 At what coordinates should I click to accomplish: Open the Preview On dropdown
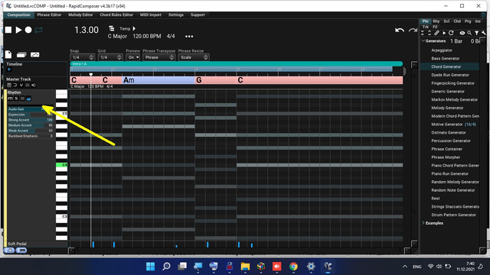coord(132,57)
